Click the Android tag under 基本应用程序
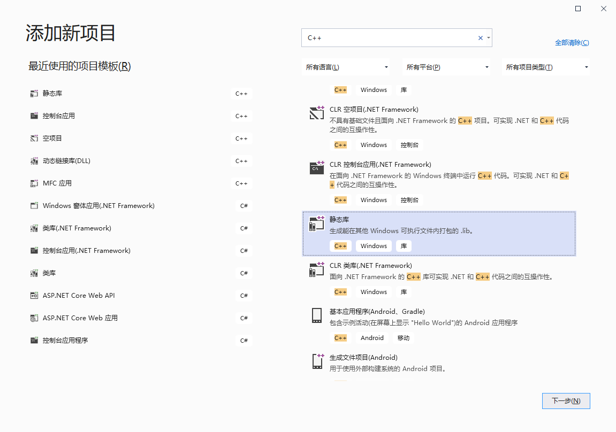This screenshot has height=432, width=616. pyautogui.click(x=372, y=338)
